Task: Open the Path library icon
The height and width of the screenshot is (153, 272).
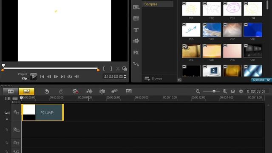Action: [x=136, y=64]
